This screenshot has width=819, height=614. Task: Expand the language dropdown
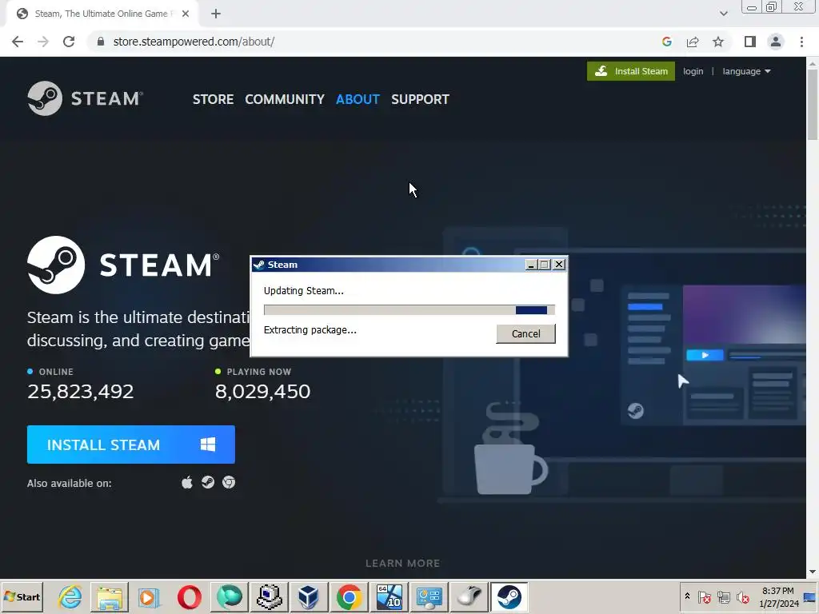746,71
